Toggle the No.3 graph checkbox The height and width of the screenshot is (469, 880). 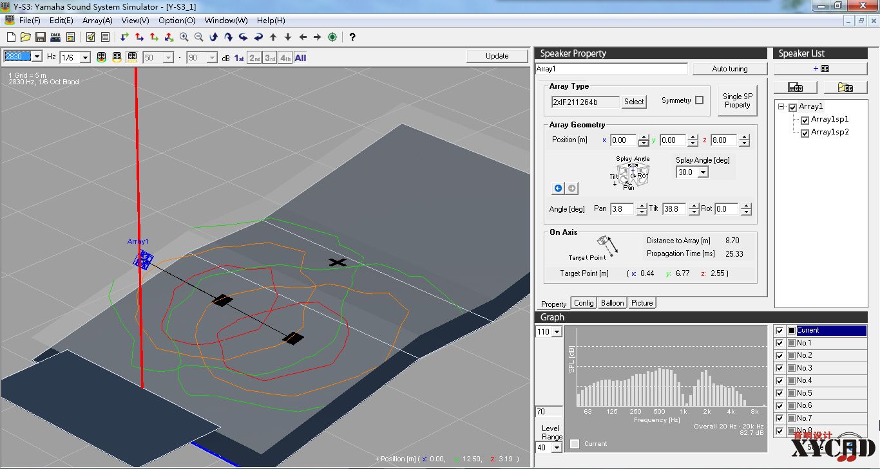780,369
